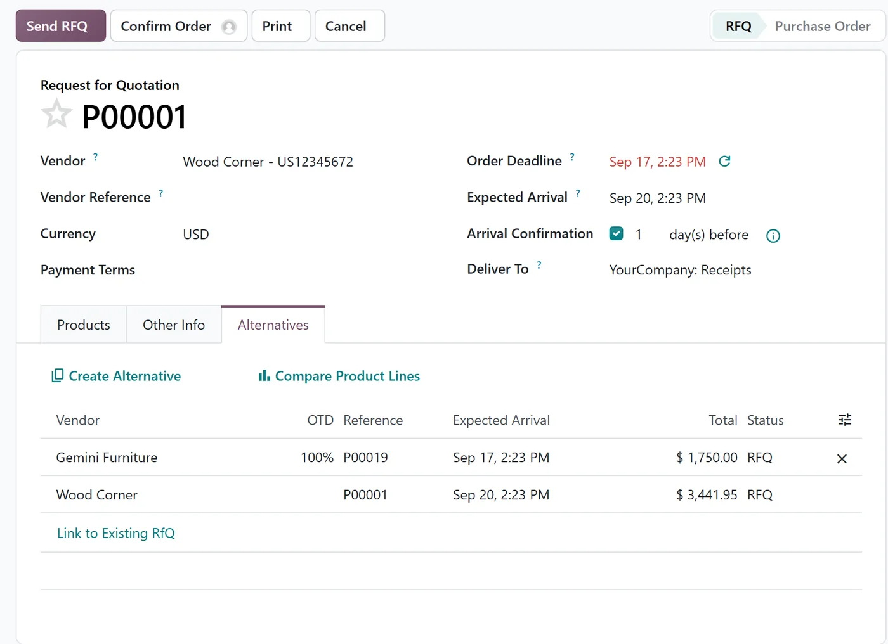The height and width of the screenshot is (644, 888).
Task: Click Link to Existing RfQ
Action: 116,533
